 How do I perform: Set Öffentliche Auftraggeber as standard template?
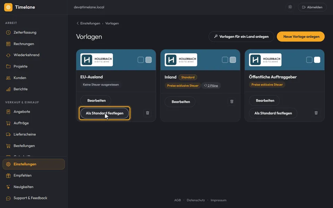273,113
